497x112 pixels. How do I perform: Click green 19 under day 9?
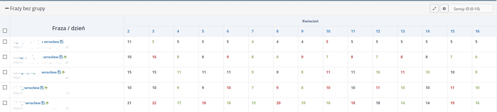[303, 103]
